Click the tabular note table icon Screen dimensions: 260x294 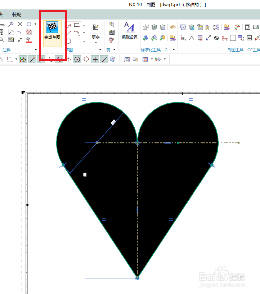(112, 24)
